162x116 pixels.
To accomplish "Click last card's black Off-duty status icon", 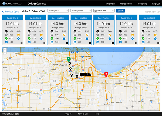I will pyautogui.click(x=143, y=31).
